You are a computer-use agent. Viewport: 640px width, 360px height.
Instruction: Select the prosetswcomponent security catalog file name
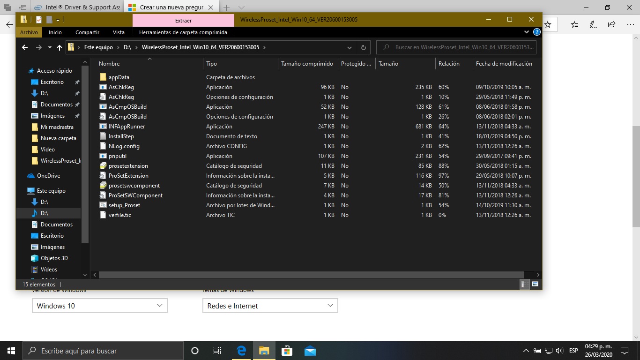point(134,185)
